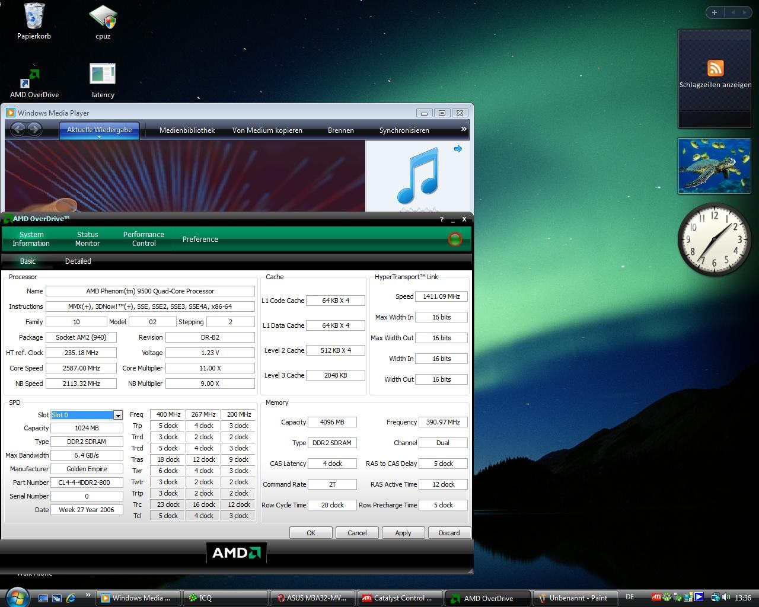Viewport: 759px width, 607px height.
Task: Click the processor Name field
Action: (150, 291)
